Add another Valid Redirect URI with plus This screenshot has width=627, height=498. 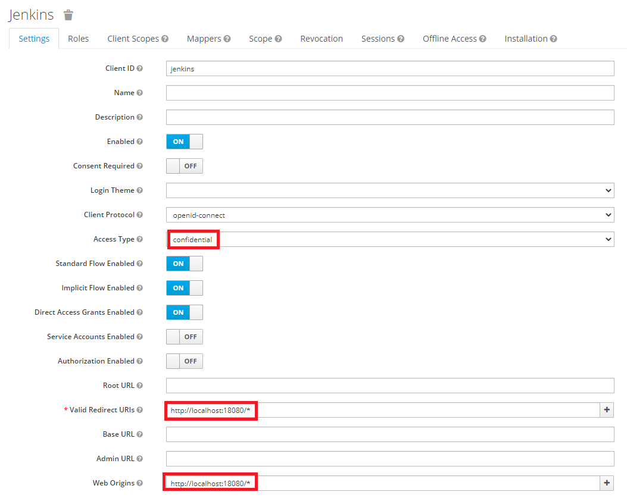607,410
